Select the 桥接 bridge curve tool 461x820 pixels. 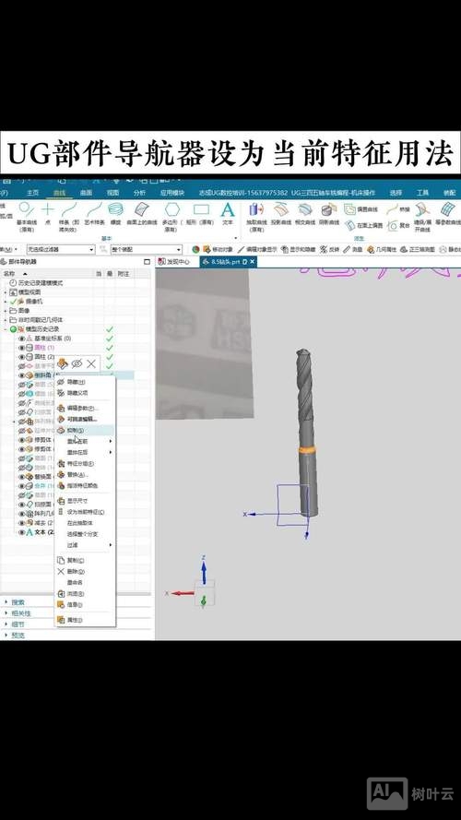point(399,209)
